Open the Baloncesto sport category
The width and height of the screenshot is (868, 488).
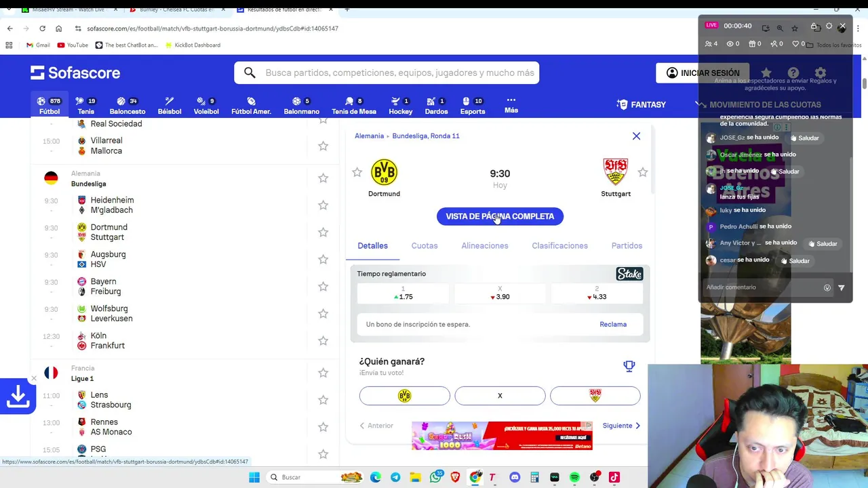(127, 105)
